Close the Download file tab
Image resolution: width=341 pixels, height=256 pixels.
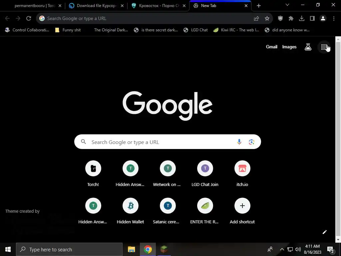point(122,6)
